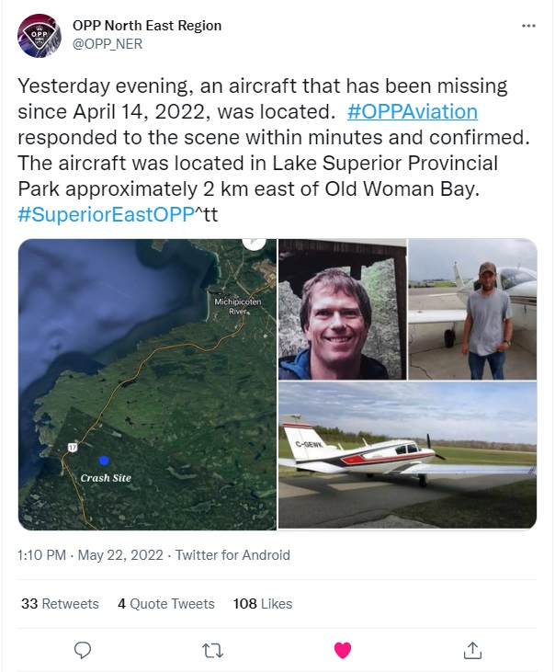View the 4 Quote Tweets list
This screenshot has height=672, width=555.
(166, 604)
